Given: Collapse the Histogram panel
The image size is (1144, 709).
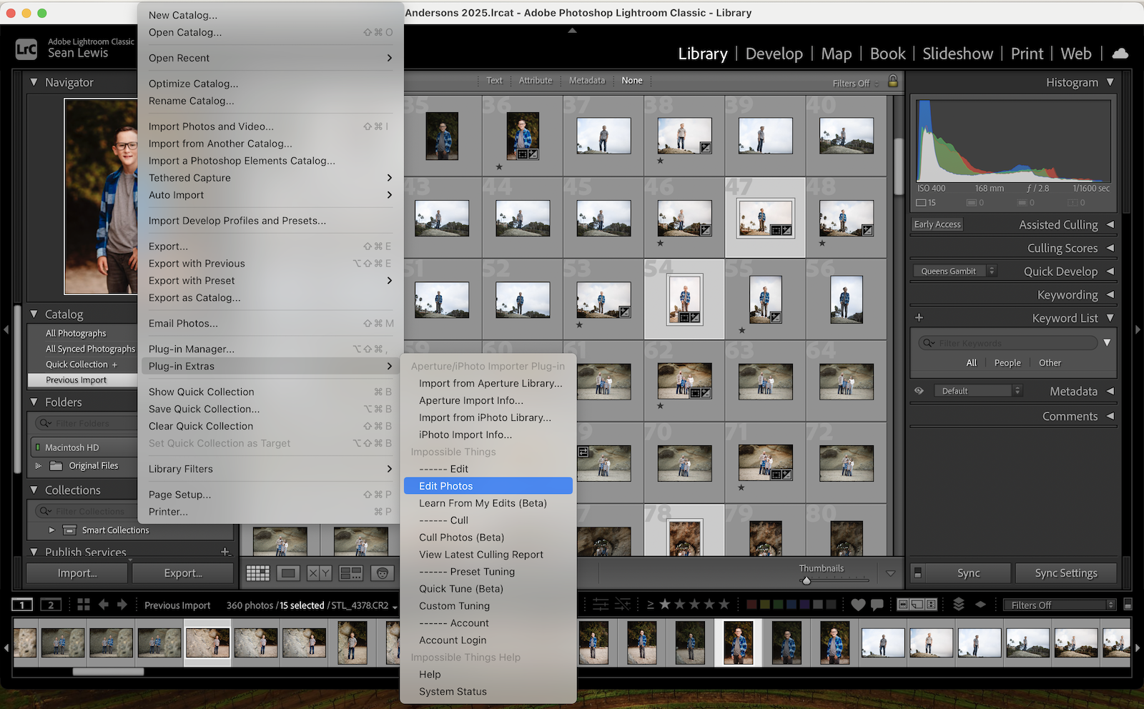Looking at the screenshot, I should (x=1110, y=82).
